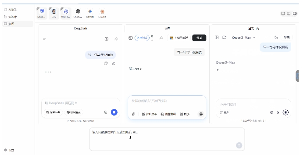Select the DeepSeek model icon in top bar
Viewport: 307px width, 159px height.
coord(42,13)
